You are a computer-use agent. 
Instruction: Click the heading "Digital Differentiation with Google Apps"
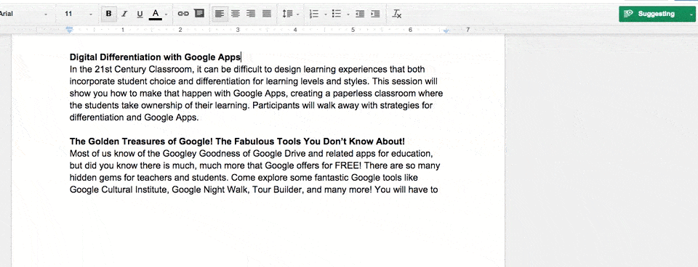[155, 57]
